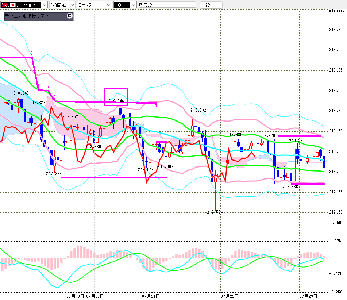Click the 07月22日 date axis label
The width and height of the screenshot is (347, 300).
(x=230, y=296)
